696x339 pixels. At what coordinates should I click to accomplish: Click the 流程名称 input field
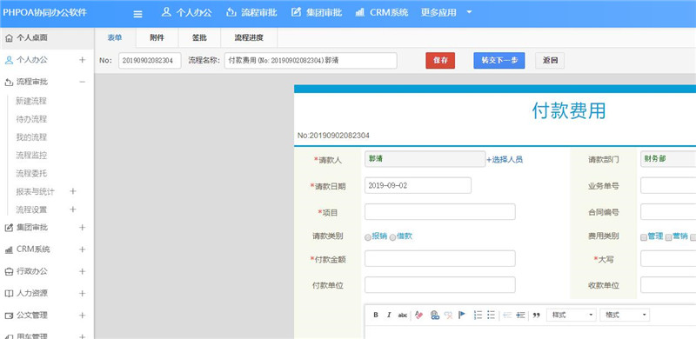coord(311,60)
